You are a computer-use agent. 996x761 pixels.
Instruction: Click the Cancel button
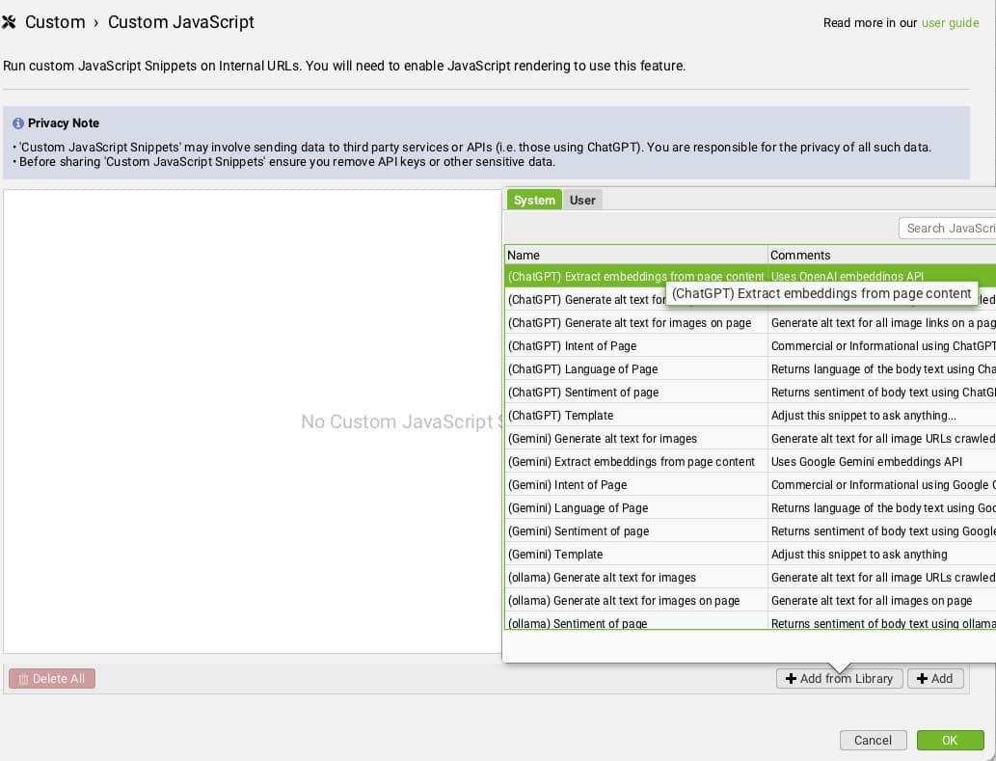click(873, 740)
